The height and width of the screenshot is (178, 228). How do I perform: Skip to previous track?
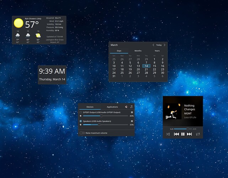coord(176,134)
